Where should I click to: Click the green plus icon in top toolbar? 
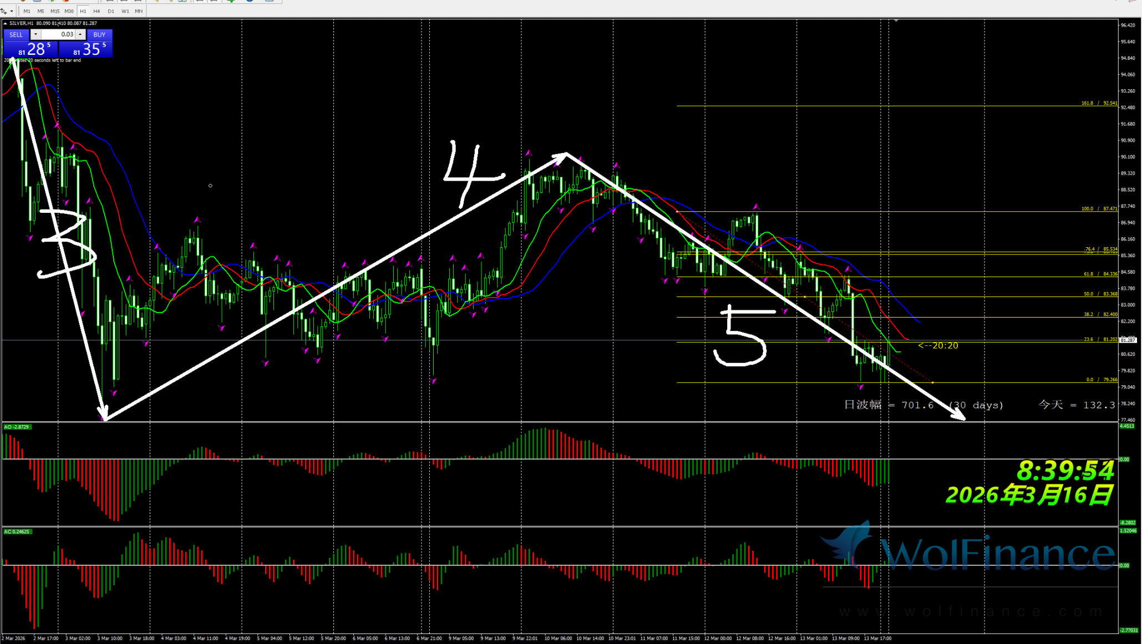[x=231, y=1]
